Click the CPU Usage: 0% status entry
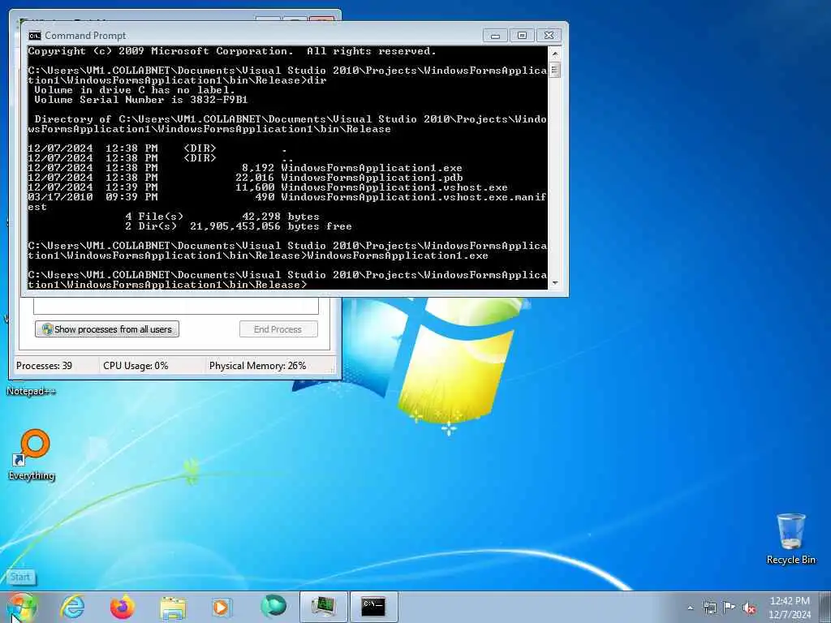The image size is (831, 623). coord(136,366)
